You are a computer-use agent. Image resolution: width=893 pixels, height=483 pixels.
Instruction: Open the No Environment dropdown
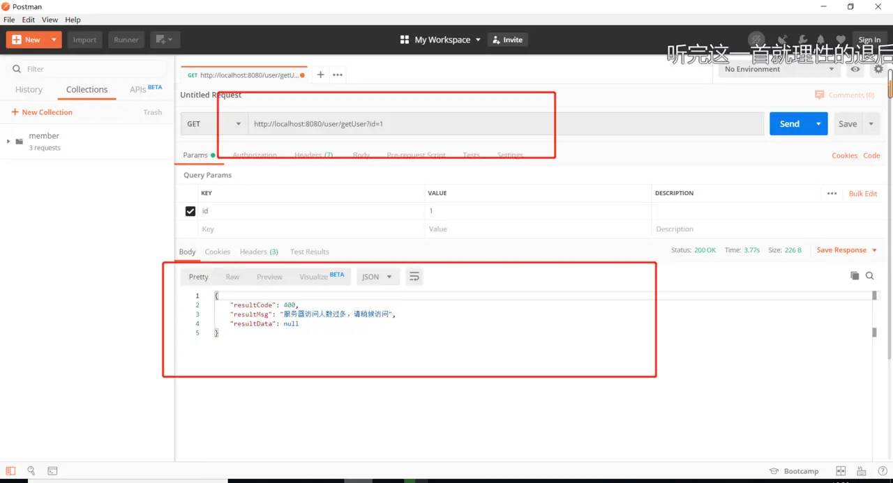coord(779,69)
